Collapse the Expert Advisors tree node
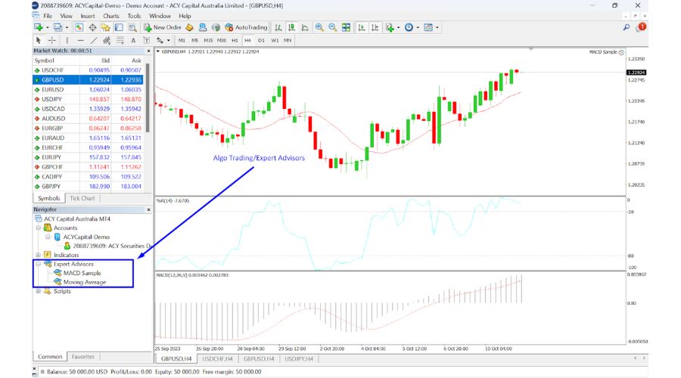The height and width of the screenshot is (378, 681). point(38,265)
